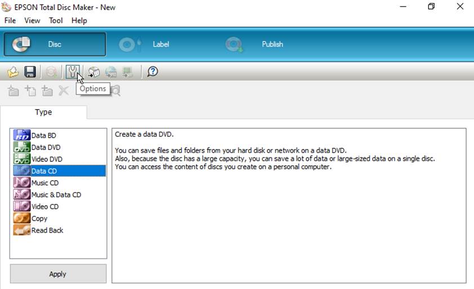Save project with the floppy disk icon
474x289 pixels.
pyautogui.click(x=30, y=72)
